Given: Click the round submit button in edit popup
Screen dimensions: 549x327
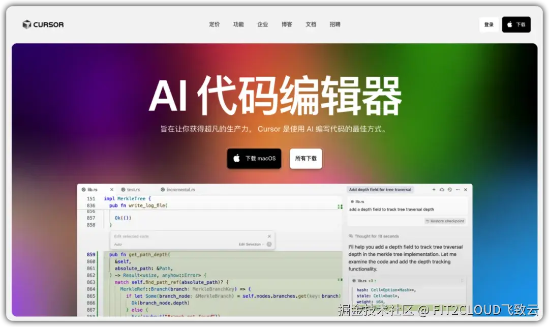Looking at the screenshot, I should tap(269, 245).
